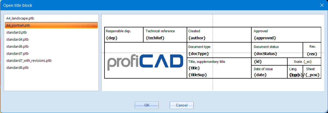Screen dimensions: 328x113
Task: Choose standard4.ptb title block
Action: [x=51, y=39]
